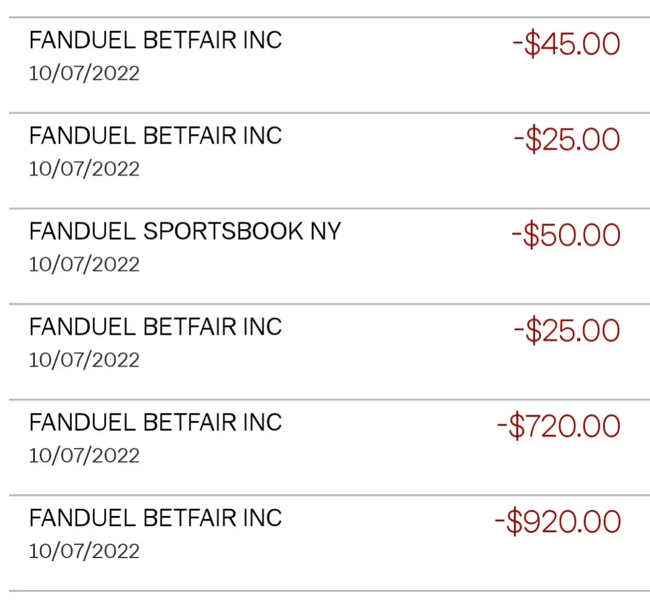Click the -$50.00 amount
This screenshot has width=650, height=602.
(x=566, y=235)
